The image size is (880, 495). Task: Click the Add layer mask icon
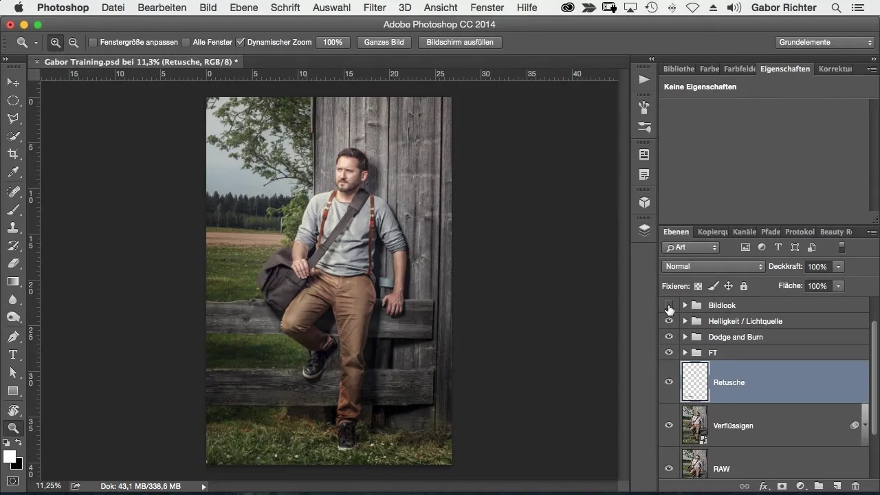click(782, 486)
